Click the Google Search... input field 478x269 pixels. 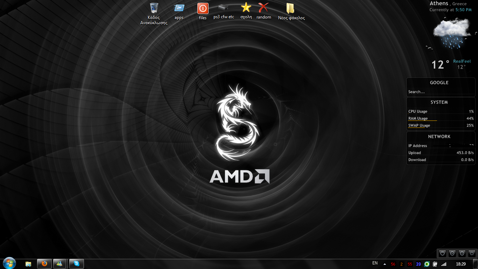[441, 92]
